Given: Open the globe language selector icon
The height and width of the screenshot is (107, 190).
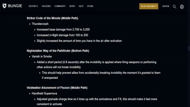Looking at the screenshot, I should [x=182, y=7].
